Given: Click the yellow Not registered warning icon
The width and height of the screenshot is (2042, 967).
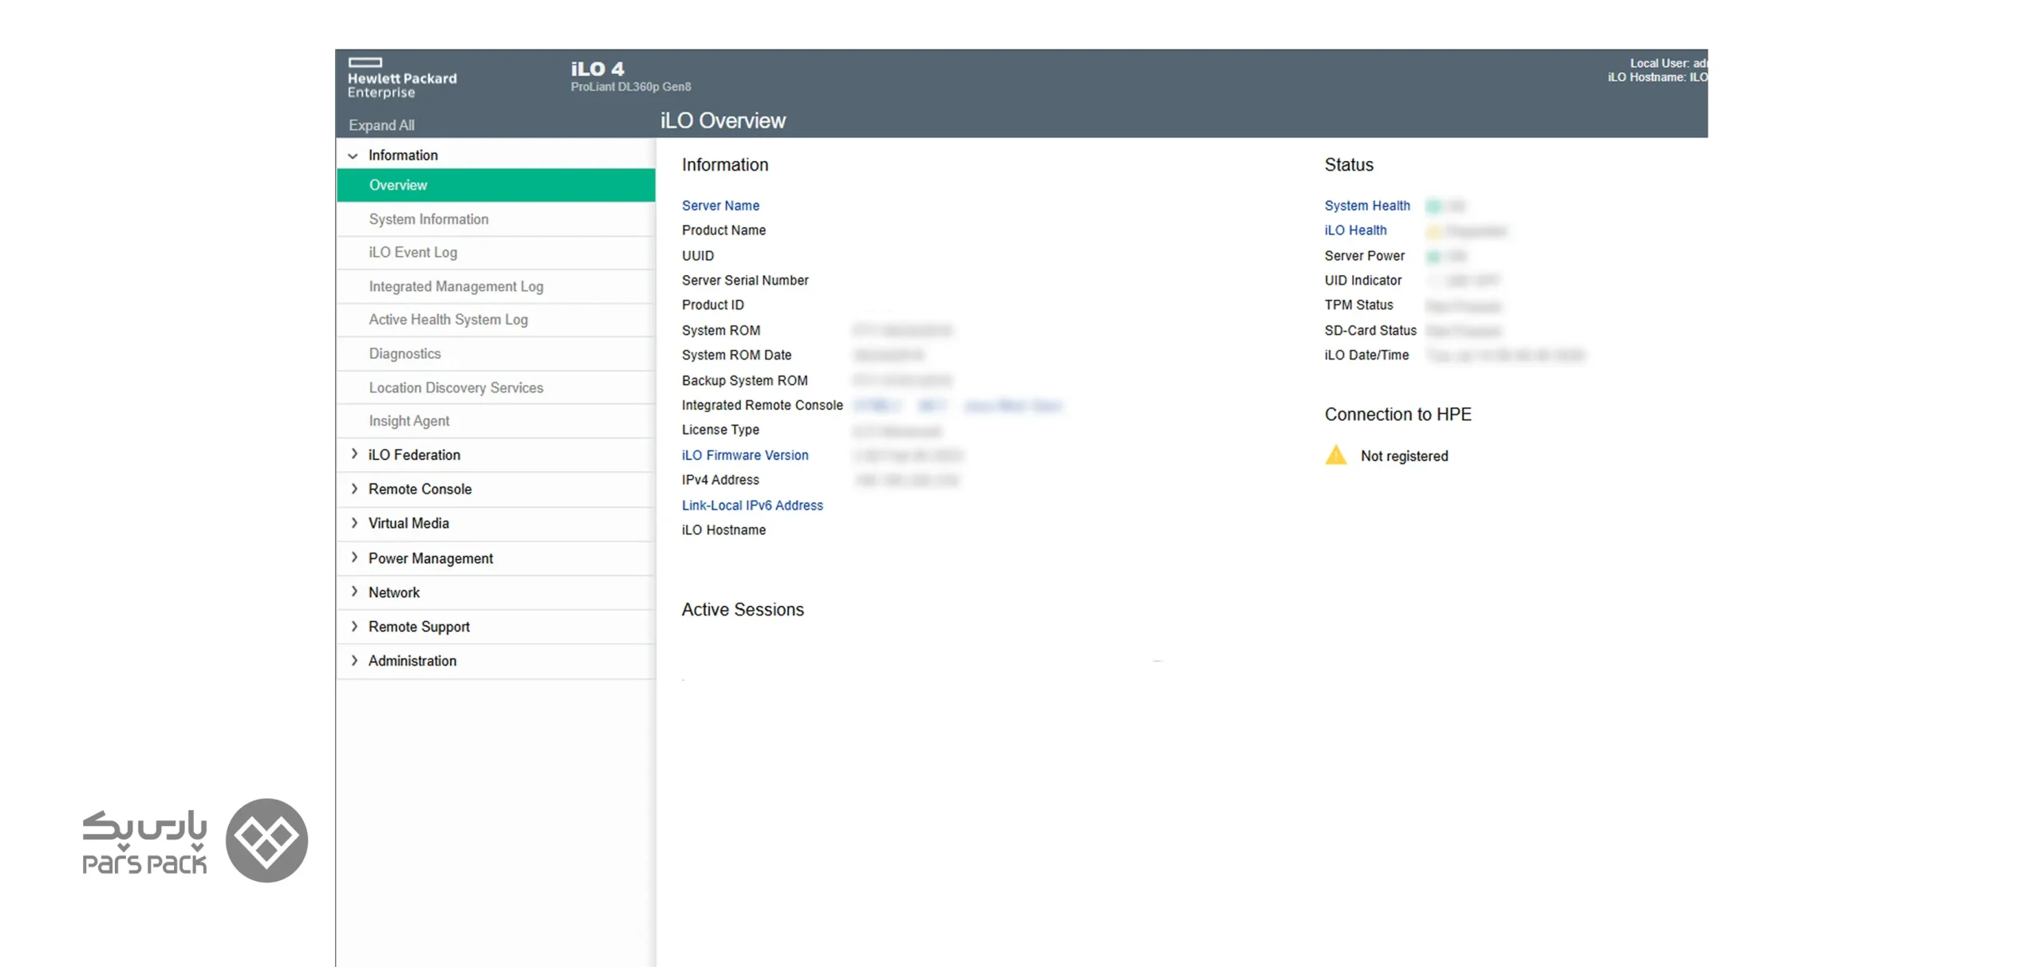Looking at the screenshot, I should pyautogui.click(x=1335, y=454).
